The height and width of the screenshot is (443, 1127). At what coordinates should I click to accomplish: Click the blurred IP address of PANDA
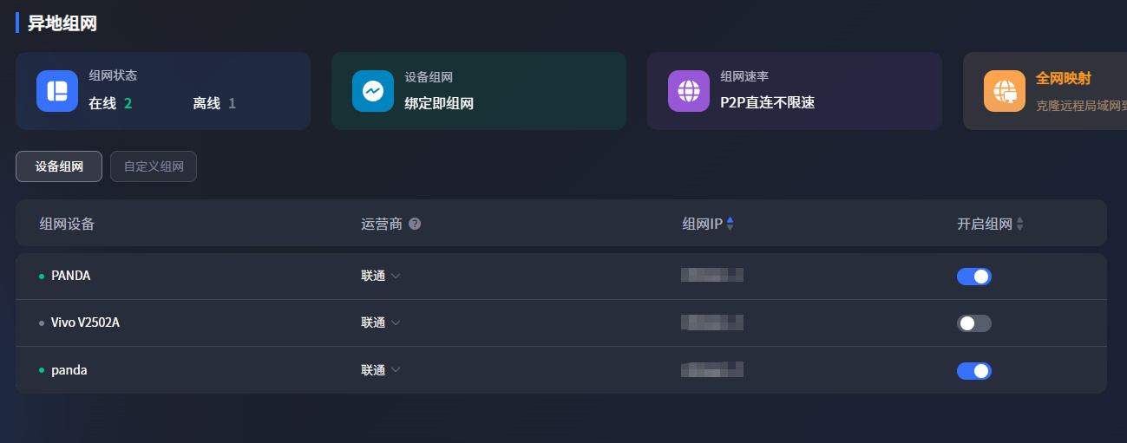click(x=712, y=276)
